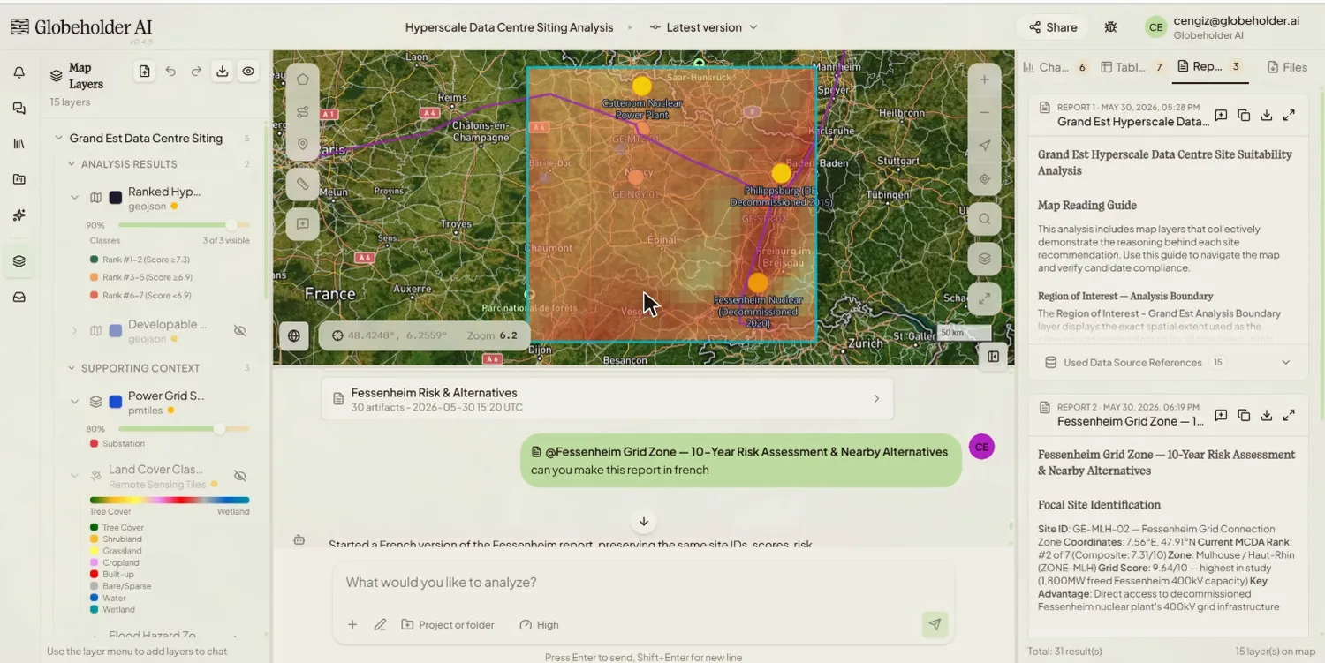Image resolution: width=1325 pixels, height=663 pixels.
Task: Switch to the Files tab
Action: (1286, 67)
